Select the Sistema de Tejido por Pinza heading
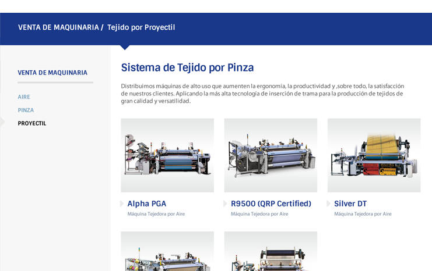This screenshot has height=271, width=432. pyautogui.click(x=187, y=67)
